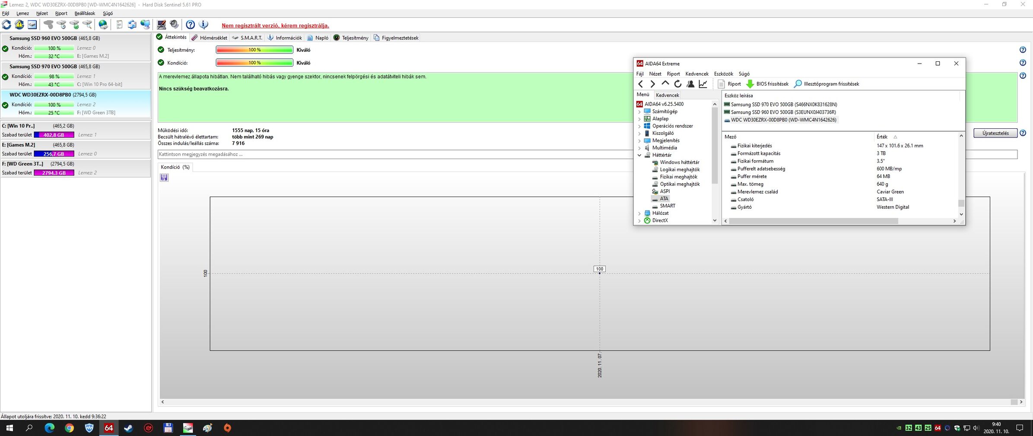The height and width of the screenshot is (436, 1033).
Task: Switch to the S.M.A.R.T. tab
Action: pyautogui.click(x=247, y=38)
